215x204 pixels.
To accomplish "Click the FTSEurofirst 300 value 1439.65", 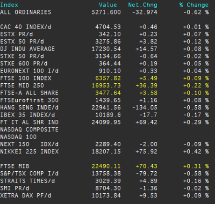I will click(108, 100).
